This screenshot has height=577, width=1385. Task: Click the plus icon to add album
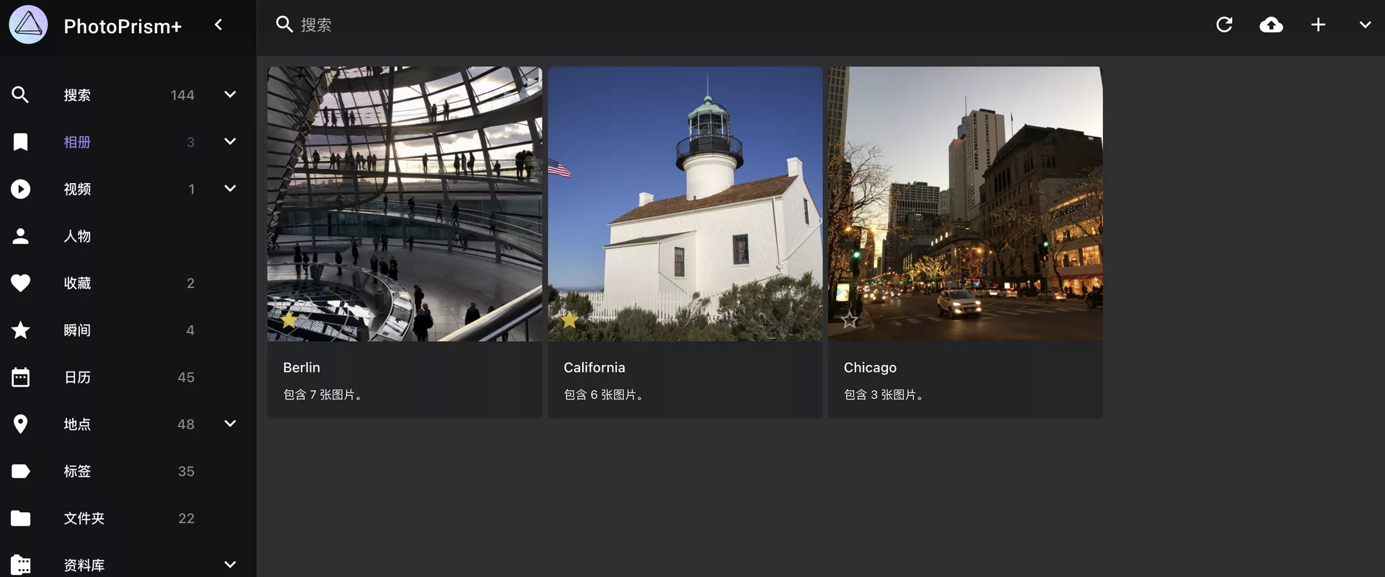click(x=1318, y=25)
